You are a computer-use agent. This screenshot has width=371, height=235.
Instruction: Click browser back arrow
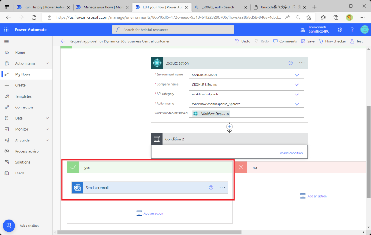click(x=8, y=17)
